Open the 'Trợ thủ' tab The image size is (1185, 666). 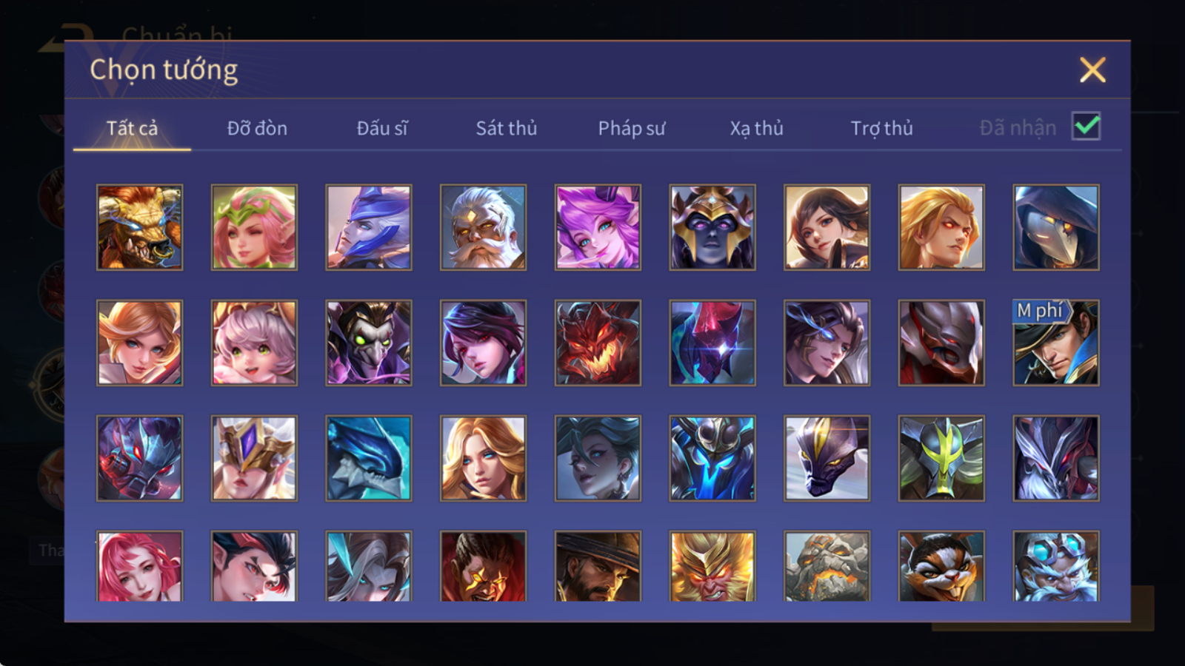pyautogui.click(x=881, y=128)
